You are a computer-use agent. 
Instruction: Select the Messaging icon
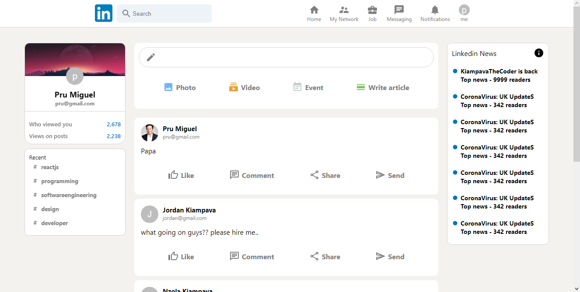coord(398,13)
